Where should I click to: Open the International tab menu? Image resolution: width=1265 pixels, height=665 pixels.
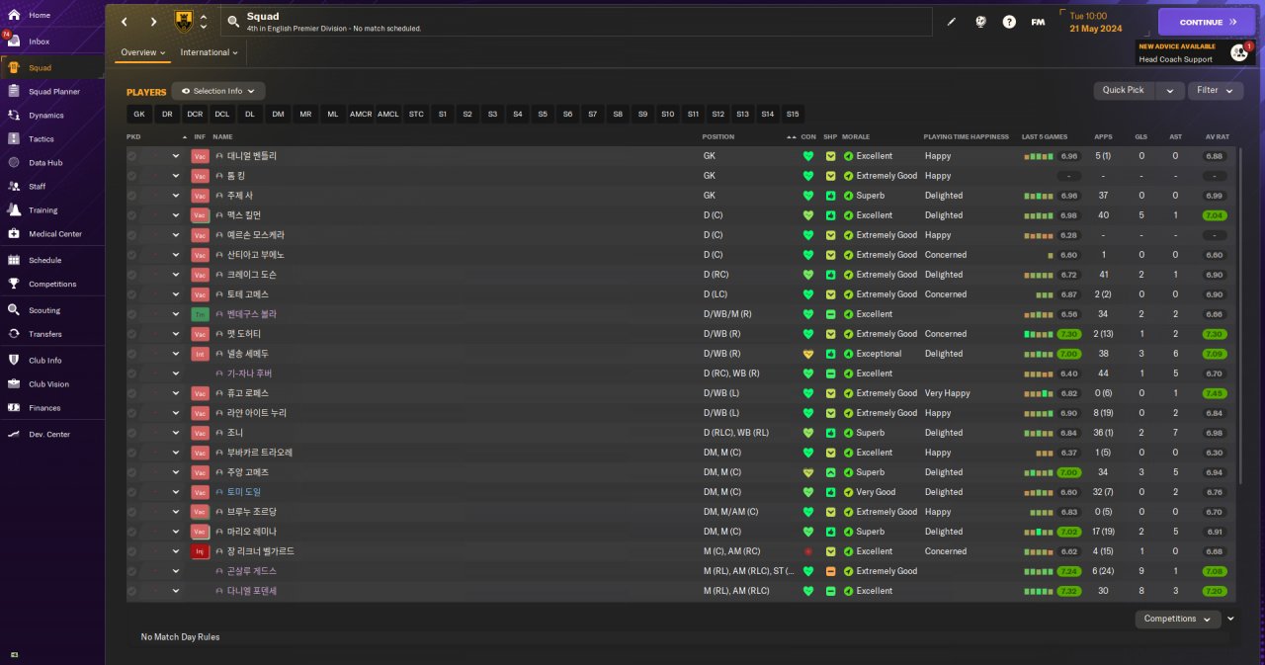(x=210, y=52)
